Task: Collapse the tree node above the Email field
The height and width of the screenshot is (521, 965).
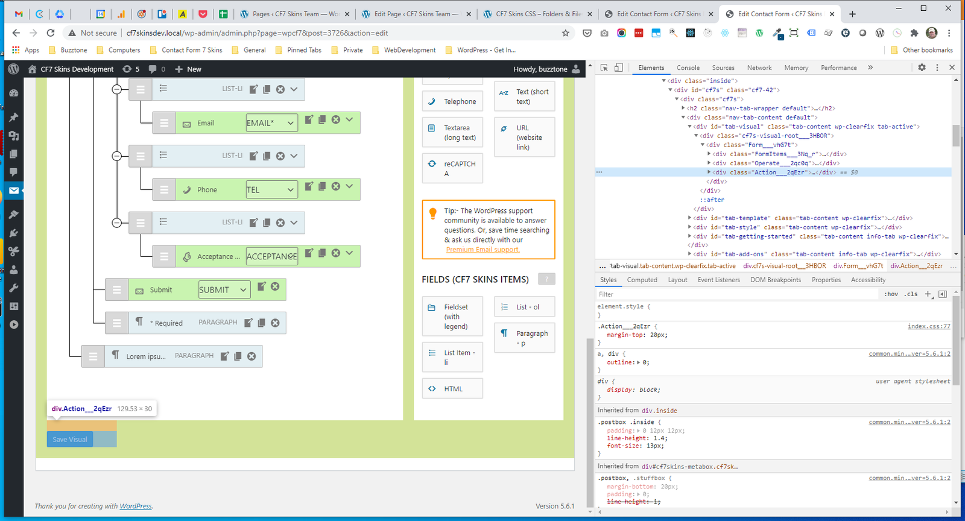Action: [x=117, y=89]
